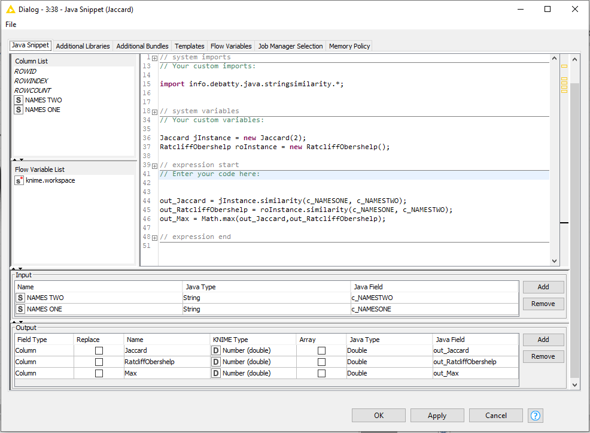Image resolution: width=590 pixels, height=433 pixels.
Task: Select ROWID in Column List
Action: (x=26, y=71)
